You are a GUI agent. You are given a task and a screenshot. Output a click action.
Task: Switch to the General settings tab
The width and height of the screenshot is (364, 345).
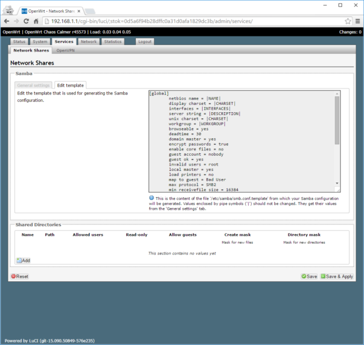click(33, 85)
